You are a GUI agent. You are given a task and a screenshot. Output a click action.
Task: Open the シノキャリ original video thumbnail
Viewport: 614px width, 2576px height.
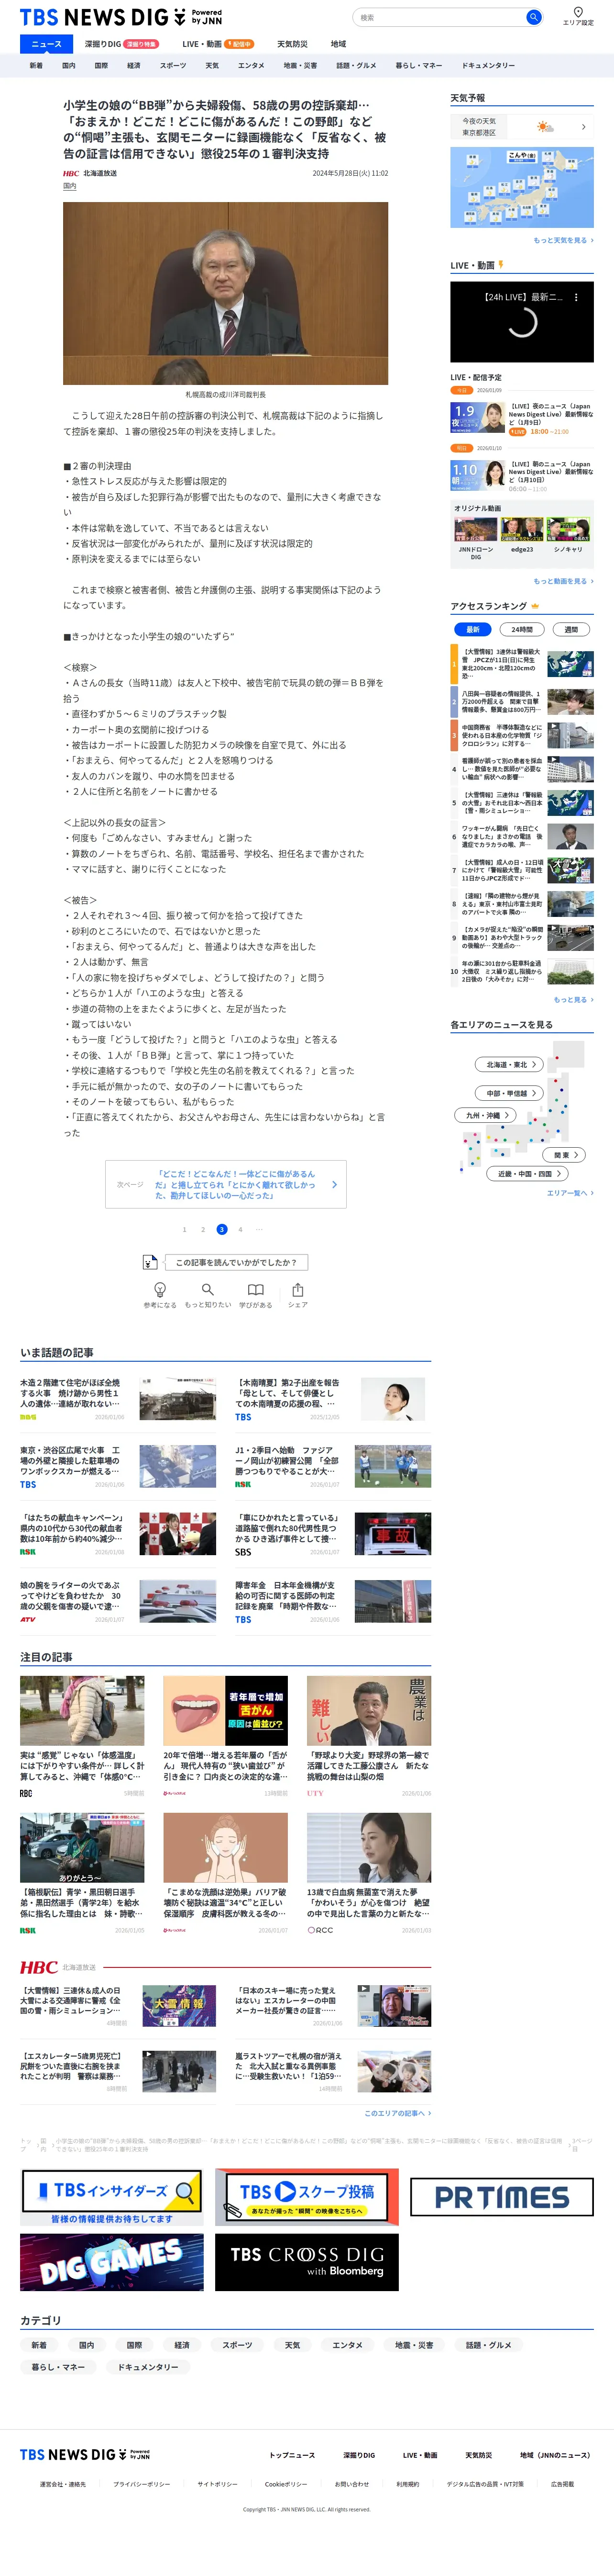568,530
